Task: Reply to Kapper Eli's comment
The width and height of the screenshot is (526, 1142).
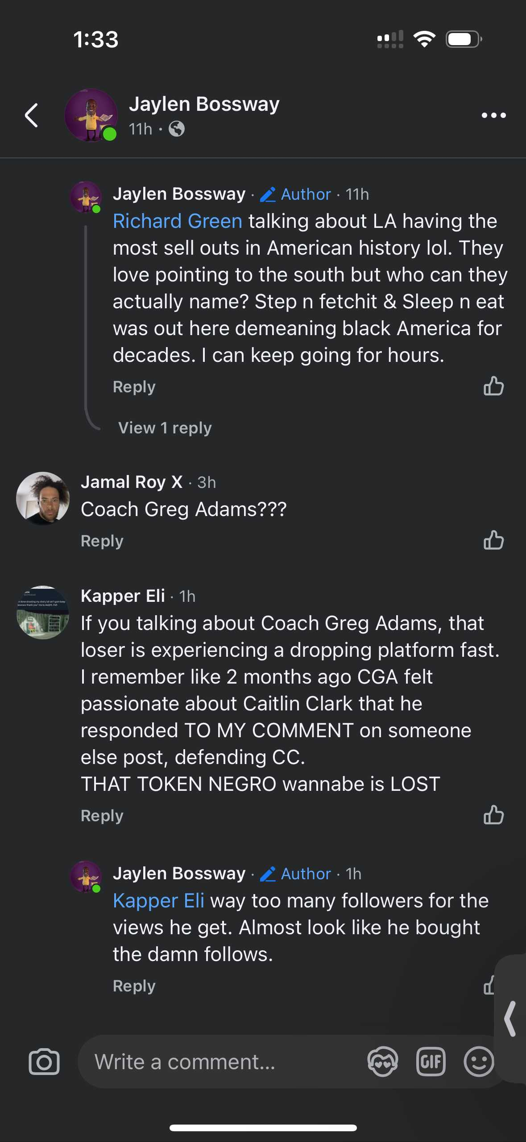Action: pos(102,815)
